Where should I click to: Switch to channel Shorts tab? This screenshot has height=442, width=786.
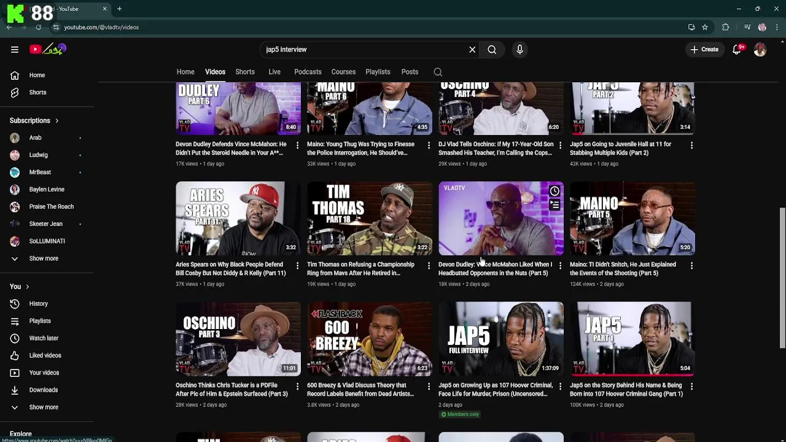245,72
